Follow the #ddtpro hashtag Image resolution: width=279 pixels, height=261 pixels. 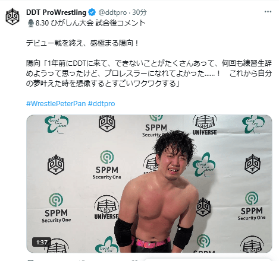[101, 104]
